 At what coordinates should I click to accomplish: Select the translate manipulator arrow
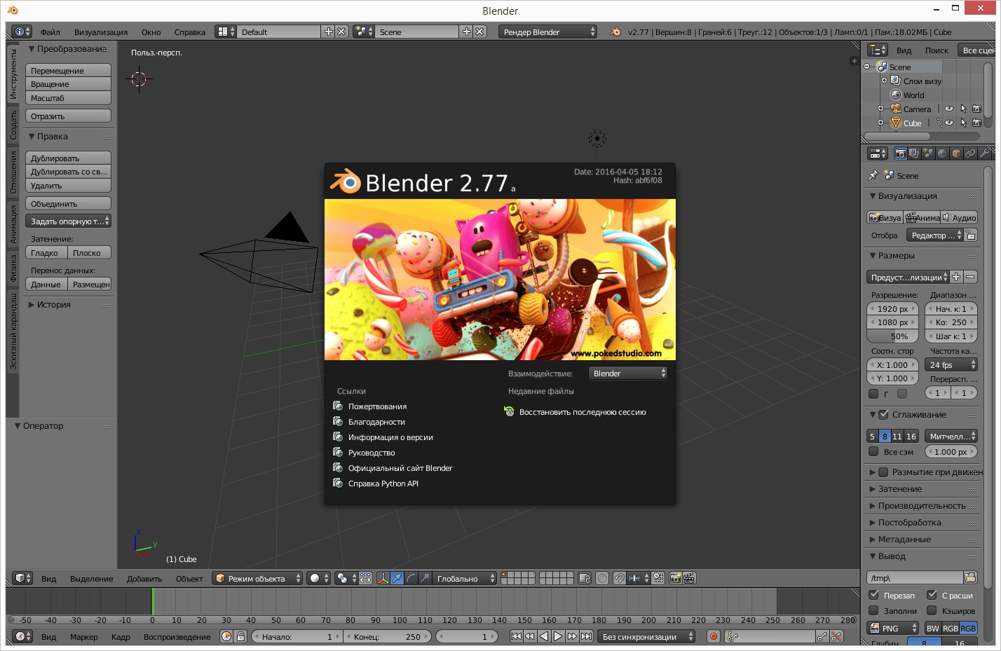(x=397, y=578)
